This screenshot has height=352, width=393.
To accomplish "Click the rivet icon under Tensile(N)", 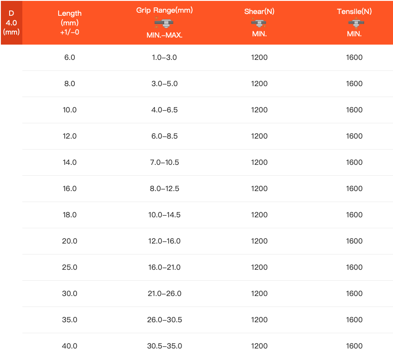I will coord(354,23).
